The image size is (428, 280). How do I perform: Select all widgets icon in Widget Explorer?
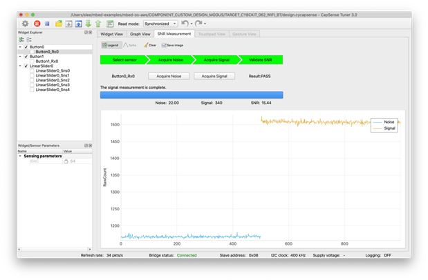click(21, 40)
